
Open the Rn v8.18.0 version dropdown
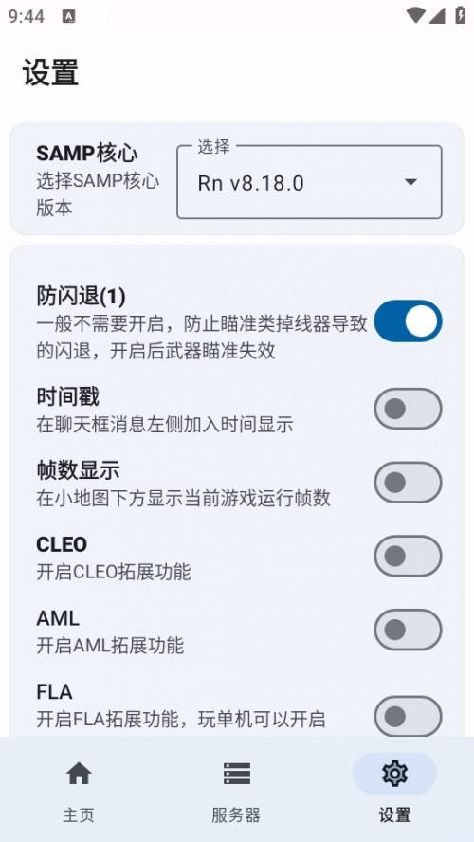(309, 183)
